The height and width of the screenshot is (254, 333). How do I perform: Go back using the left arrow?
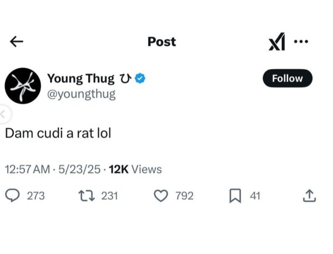[17, 42]
